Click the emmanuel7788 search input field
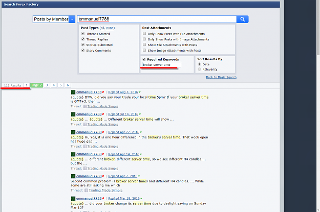The image size is (320, 212). [157, 19]
